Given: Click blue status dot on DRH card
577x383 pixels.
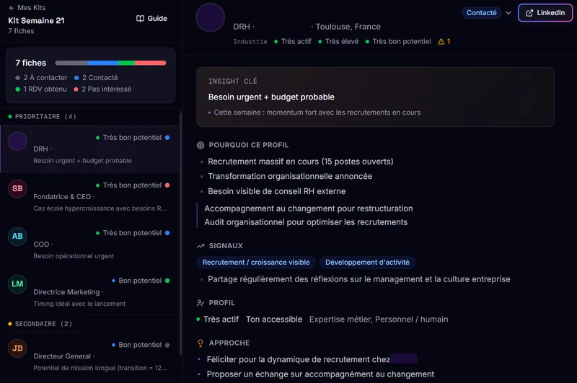Looking at the screenshot, I should (x=167, y=138).
